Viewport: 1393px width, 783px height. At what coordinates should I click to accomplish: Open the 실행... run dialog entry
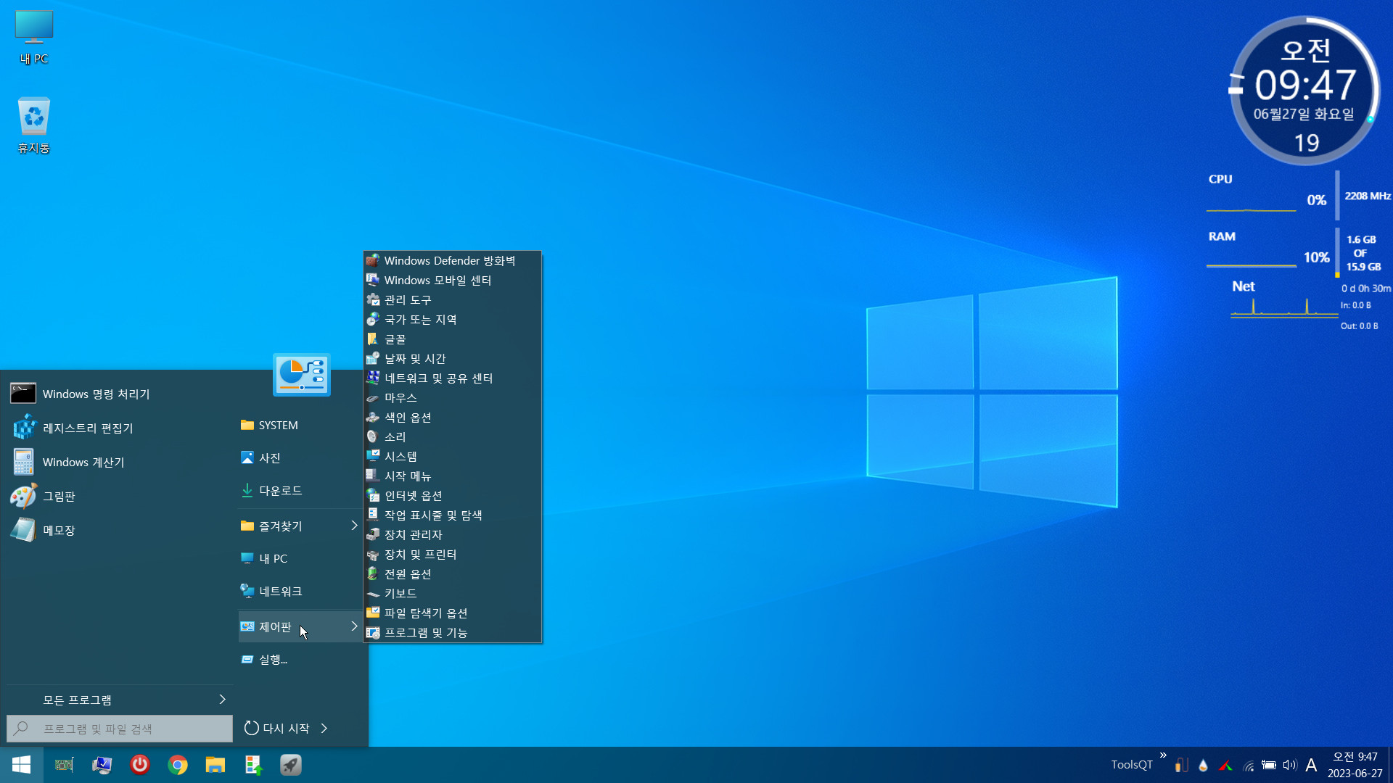pyautogui.click(x=300, y=659)
